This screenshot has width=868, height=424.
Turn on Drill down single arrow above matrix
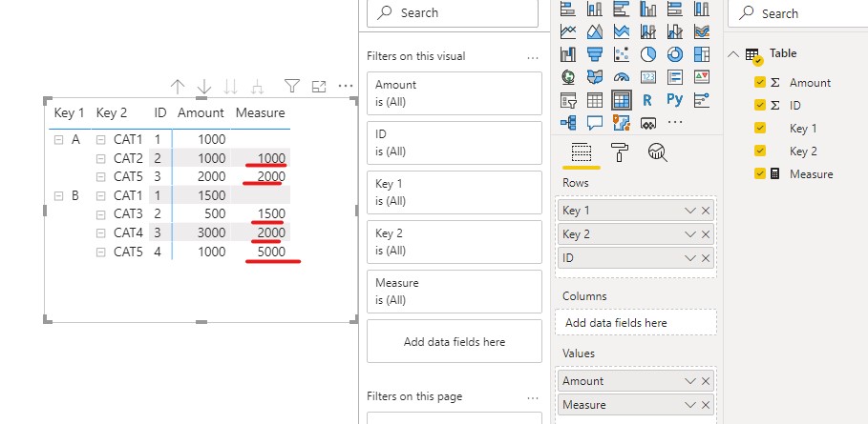click(x=204, y=86)
